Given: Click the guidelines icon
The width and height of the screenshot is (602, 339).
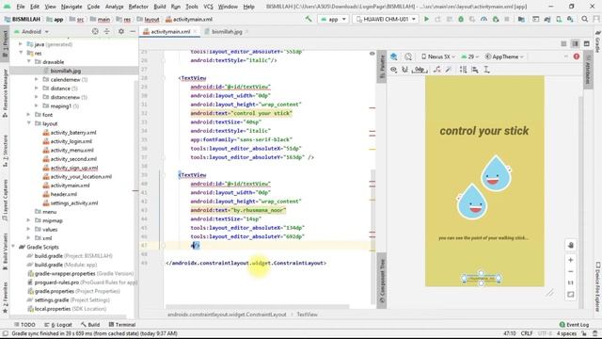Looking at the screenshot, I should pos(486,70).
